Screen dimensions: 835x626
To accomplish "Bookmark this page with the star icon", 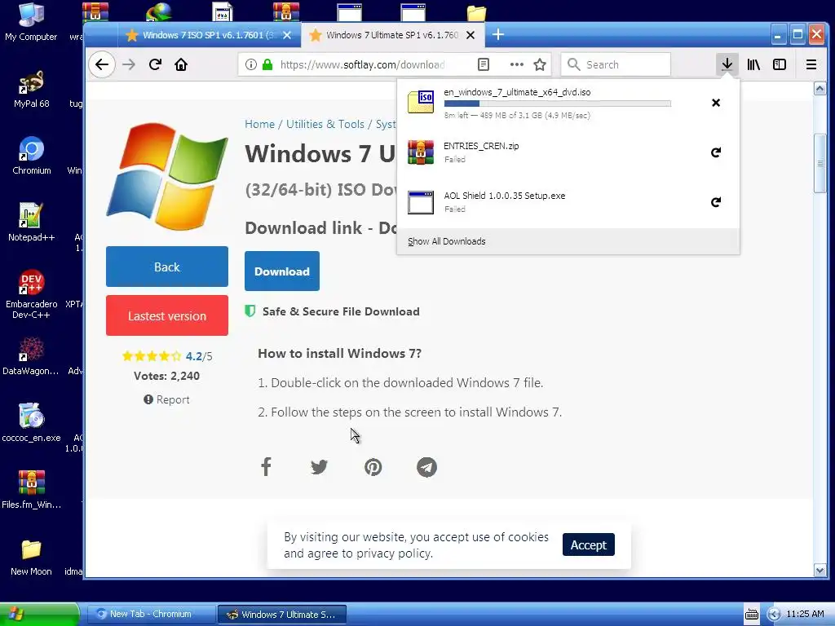I will click(540, 64).
